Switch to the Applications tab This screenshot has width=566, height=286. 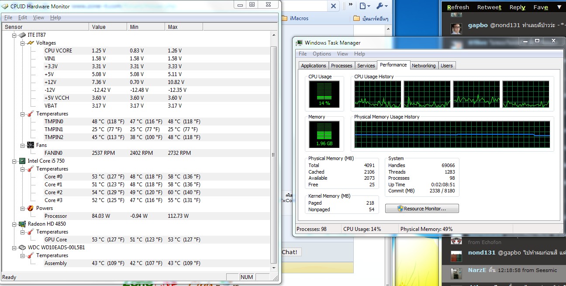point(314,66)
